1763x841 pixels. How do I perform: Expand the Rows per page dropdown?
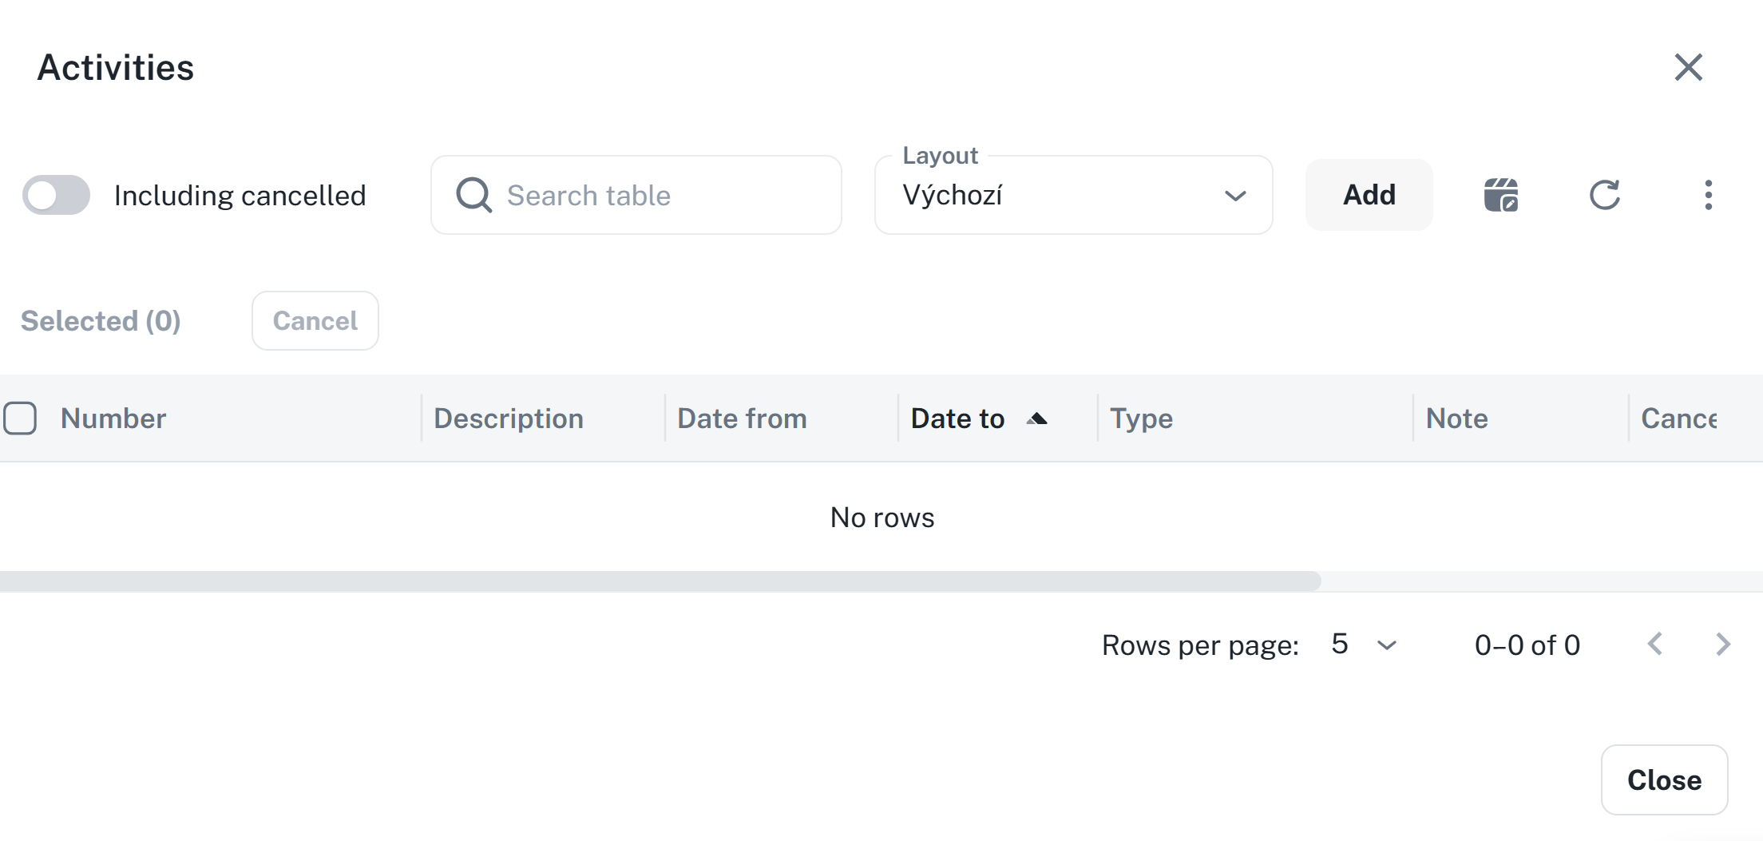[x=1364, y=645]
